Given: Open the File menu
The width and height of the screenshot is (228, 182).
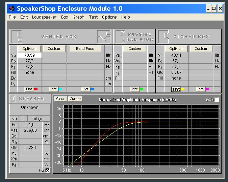Looking at the screenshot, I should pos(12,17).
